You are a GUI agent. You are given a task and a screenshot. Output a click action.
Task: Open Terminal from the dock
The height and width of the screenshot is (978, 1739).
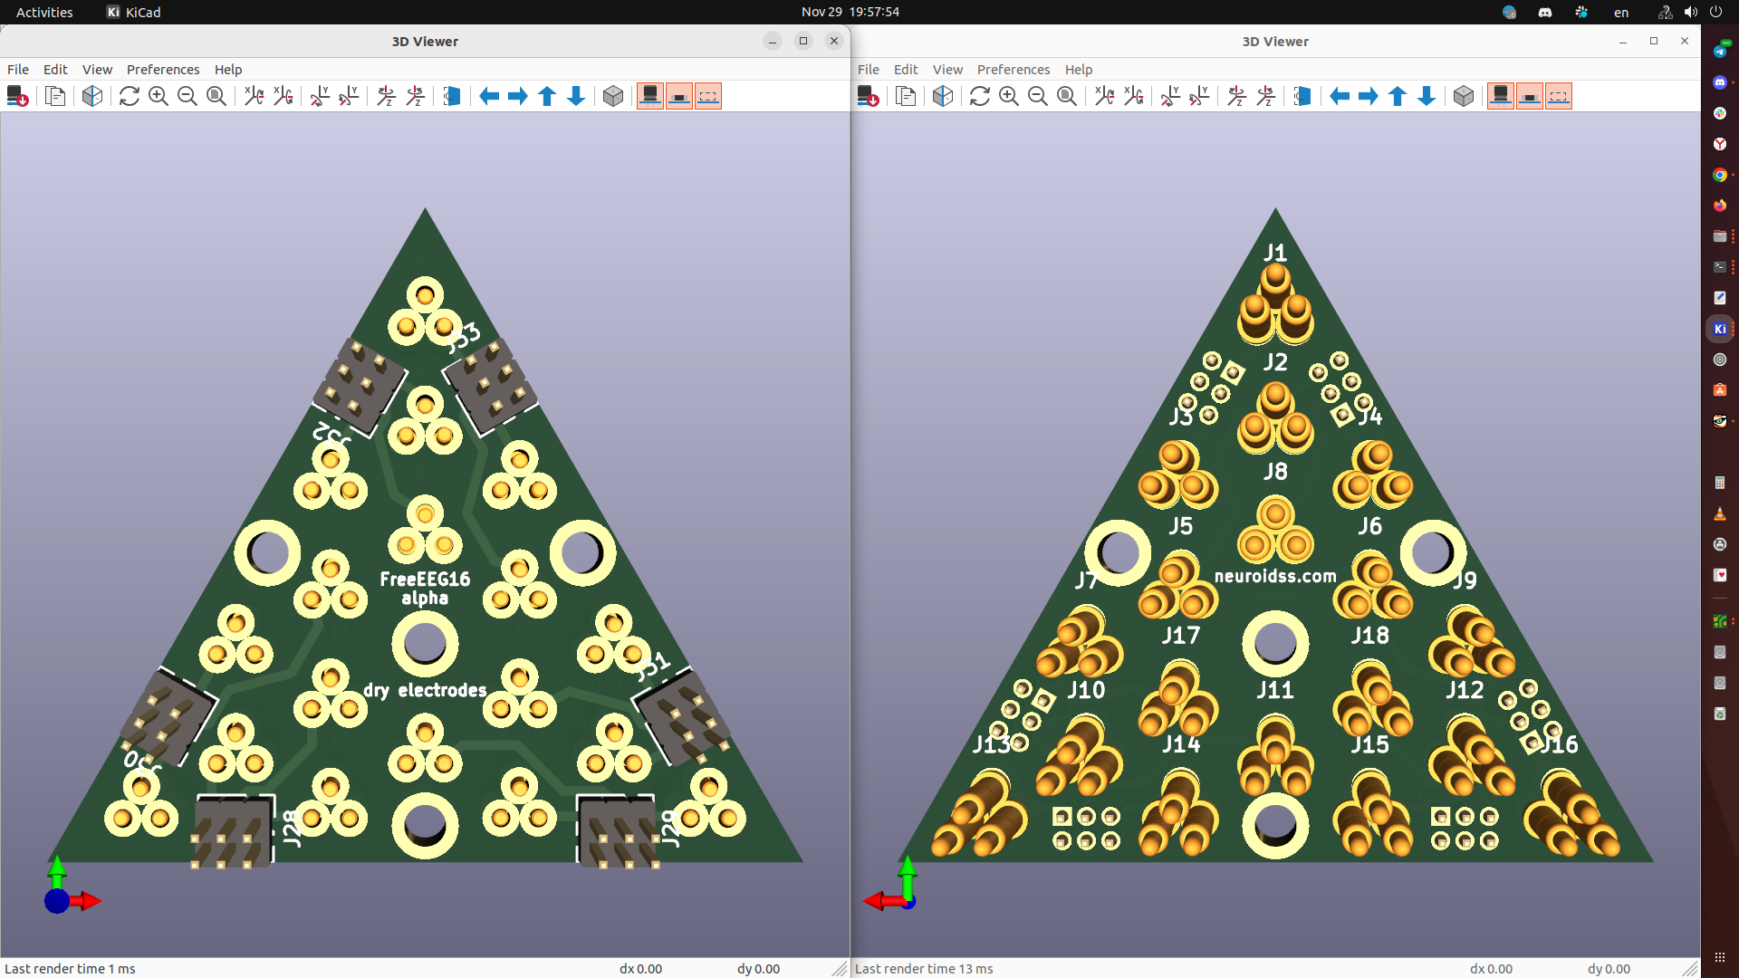(x=1719, y=267)
